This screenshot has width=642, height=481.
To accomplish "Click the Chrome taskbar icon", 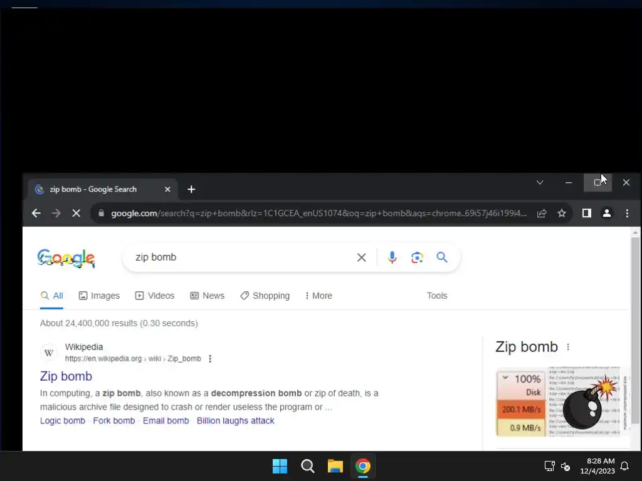I will (x=363, y=466).
